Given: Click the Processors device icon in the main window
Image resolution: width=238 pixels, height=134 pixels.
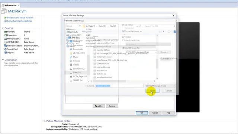Looking at the screenshot, I should [x=6, y=35].
